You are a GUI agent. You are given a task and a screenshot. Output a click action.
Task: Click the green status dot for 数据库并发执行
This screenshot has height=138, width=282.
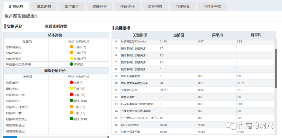pyautogui.click(x=71, y=119)
